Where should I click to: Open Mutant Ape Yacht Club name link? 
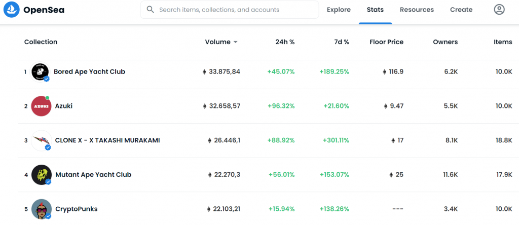[93, 175]
